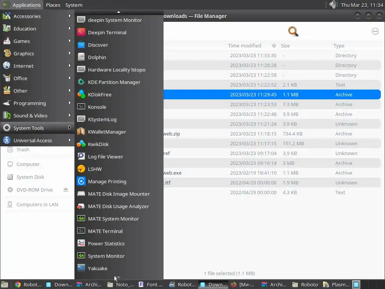Open KwikDisk utility
Viewport: 385px width, 289px height.
(x=119, y=144)
